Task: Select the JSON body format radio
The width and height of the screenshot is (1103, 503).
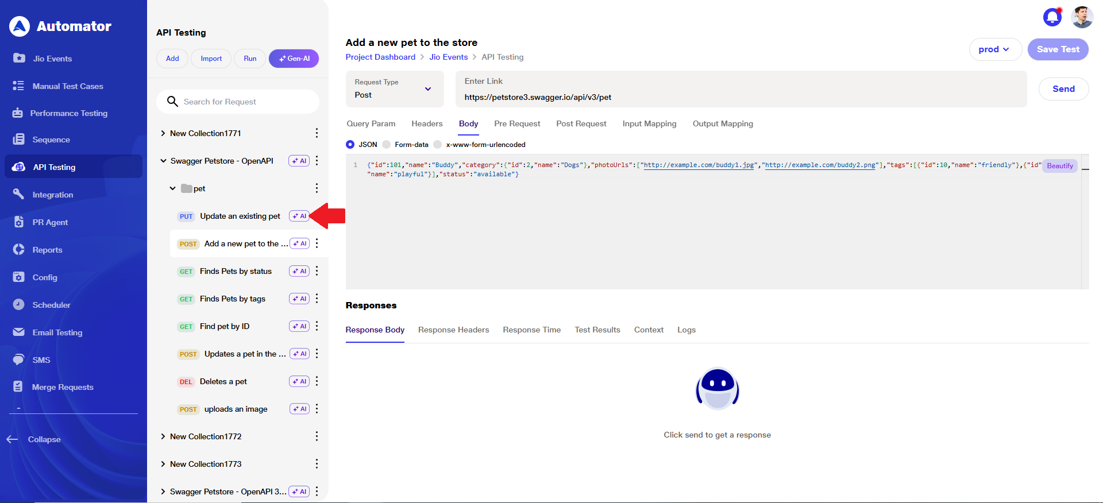Action: coord(350,145)
